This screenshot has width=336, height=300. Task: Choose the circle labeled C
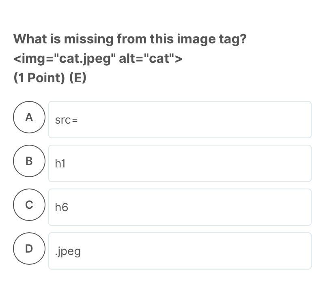point(29,205)
